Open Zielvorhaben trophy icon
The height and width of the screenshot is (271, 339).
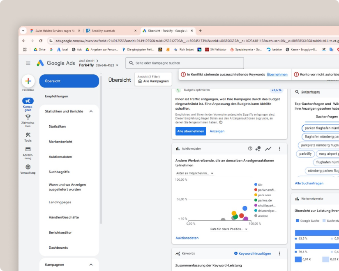[x=28, y=117]
